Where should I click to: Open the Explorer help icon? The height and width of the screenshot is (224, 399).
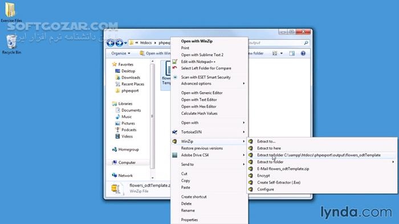(x=303, y=53)
